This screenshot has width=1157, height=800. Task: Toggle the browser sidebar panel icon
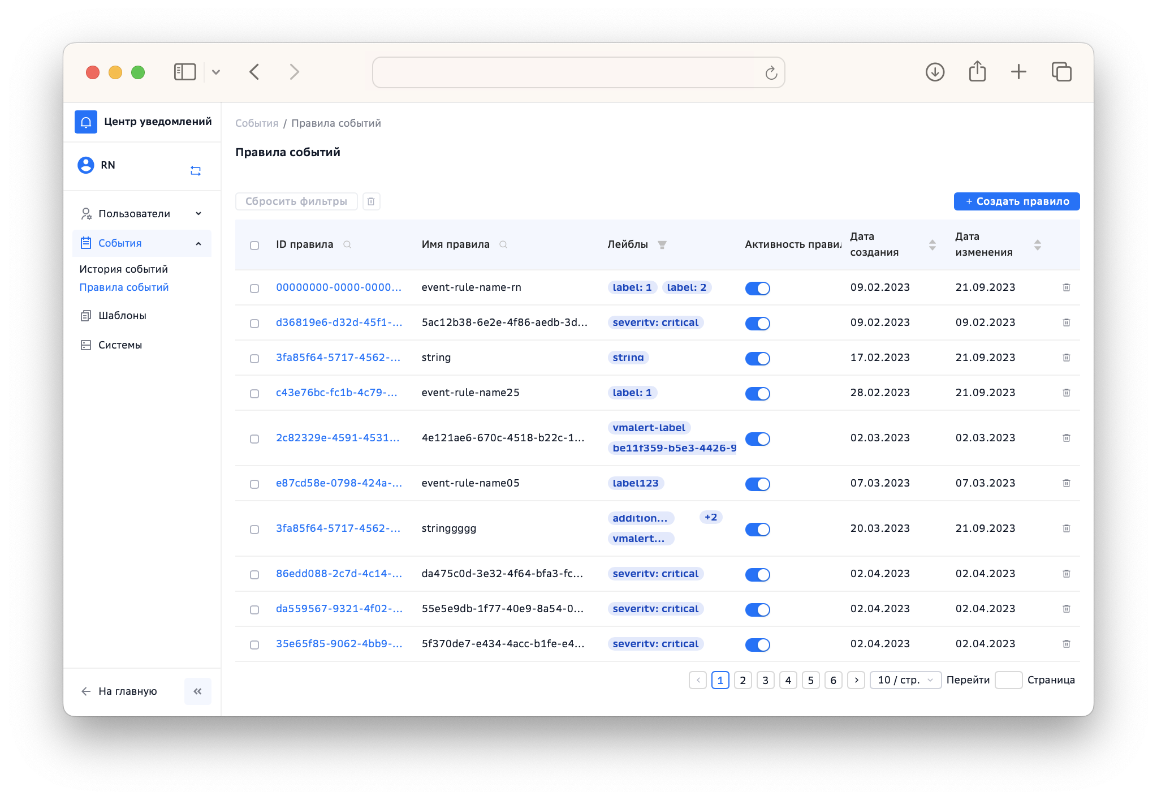[x=185, y=72]
